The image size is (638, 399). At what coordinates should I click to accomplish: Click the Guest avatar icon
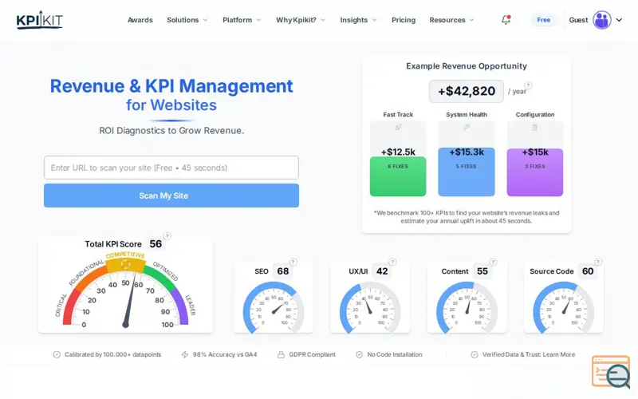[602, 20]
